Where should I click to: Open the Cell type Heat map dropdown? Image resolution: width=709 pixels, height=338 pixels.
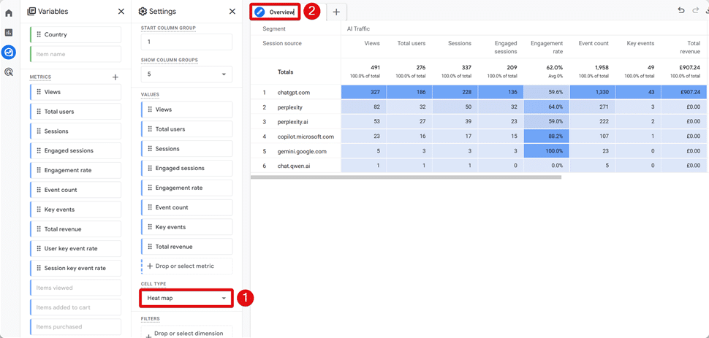click(x=186, y=299)
